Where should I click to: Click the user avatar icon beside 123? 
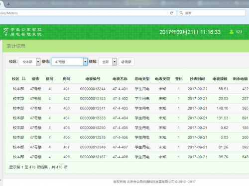232,32
